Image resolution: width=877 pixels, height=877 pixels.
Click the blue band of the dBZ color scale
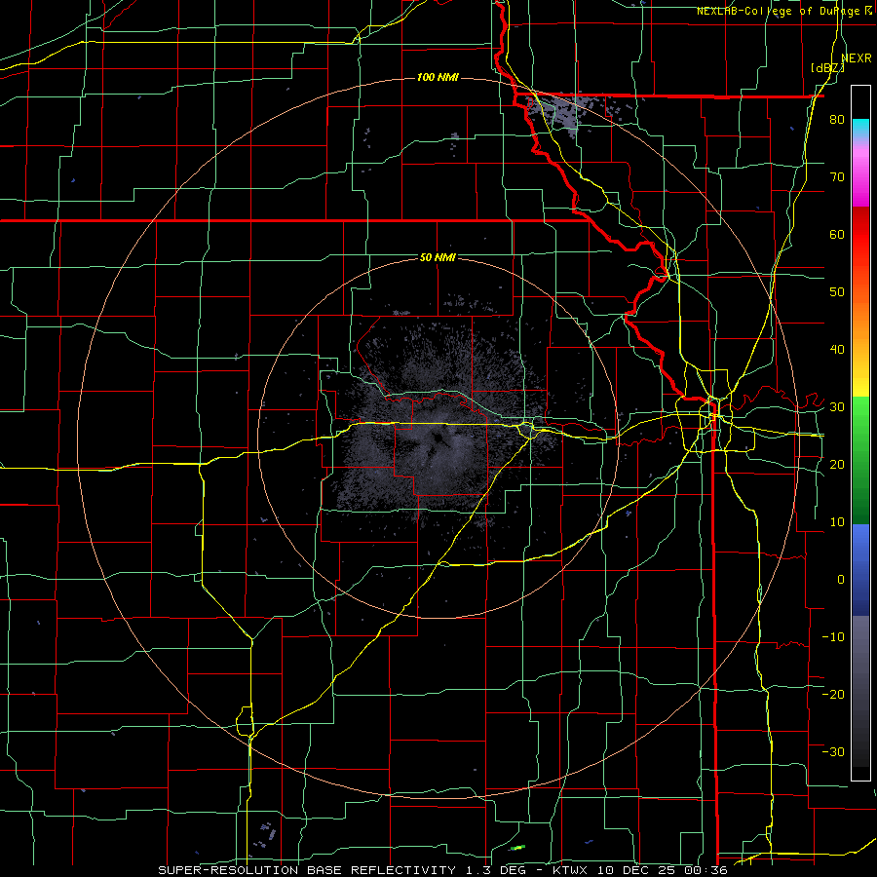point(860,569)
